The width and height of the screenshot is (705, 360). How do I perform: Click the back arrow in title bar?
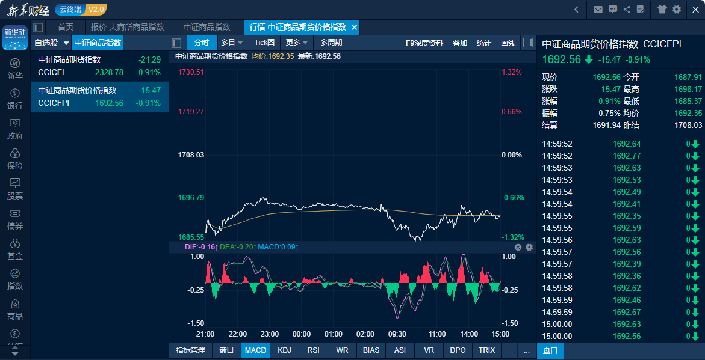pos(576,10)
